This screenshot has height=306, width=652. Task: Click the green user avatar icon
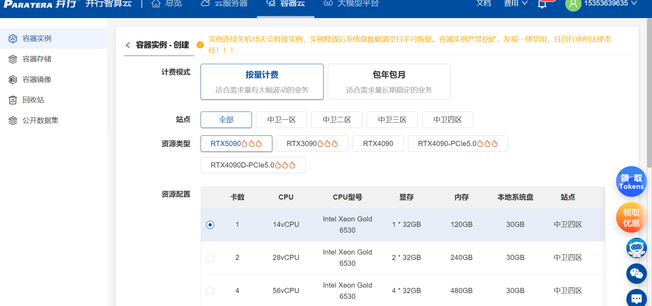(x=573, y=4)
